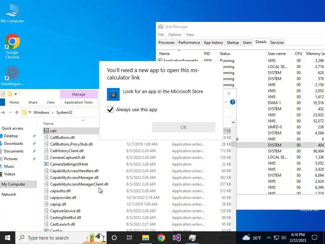This screenshot has width=325, height=244.
Task: Switch to File Explorer on the taskbar
Action: (145, 238)
